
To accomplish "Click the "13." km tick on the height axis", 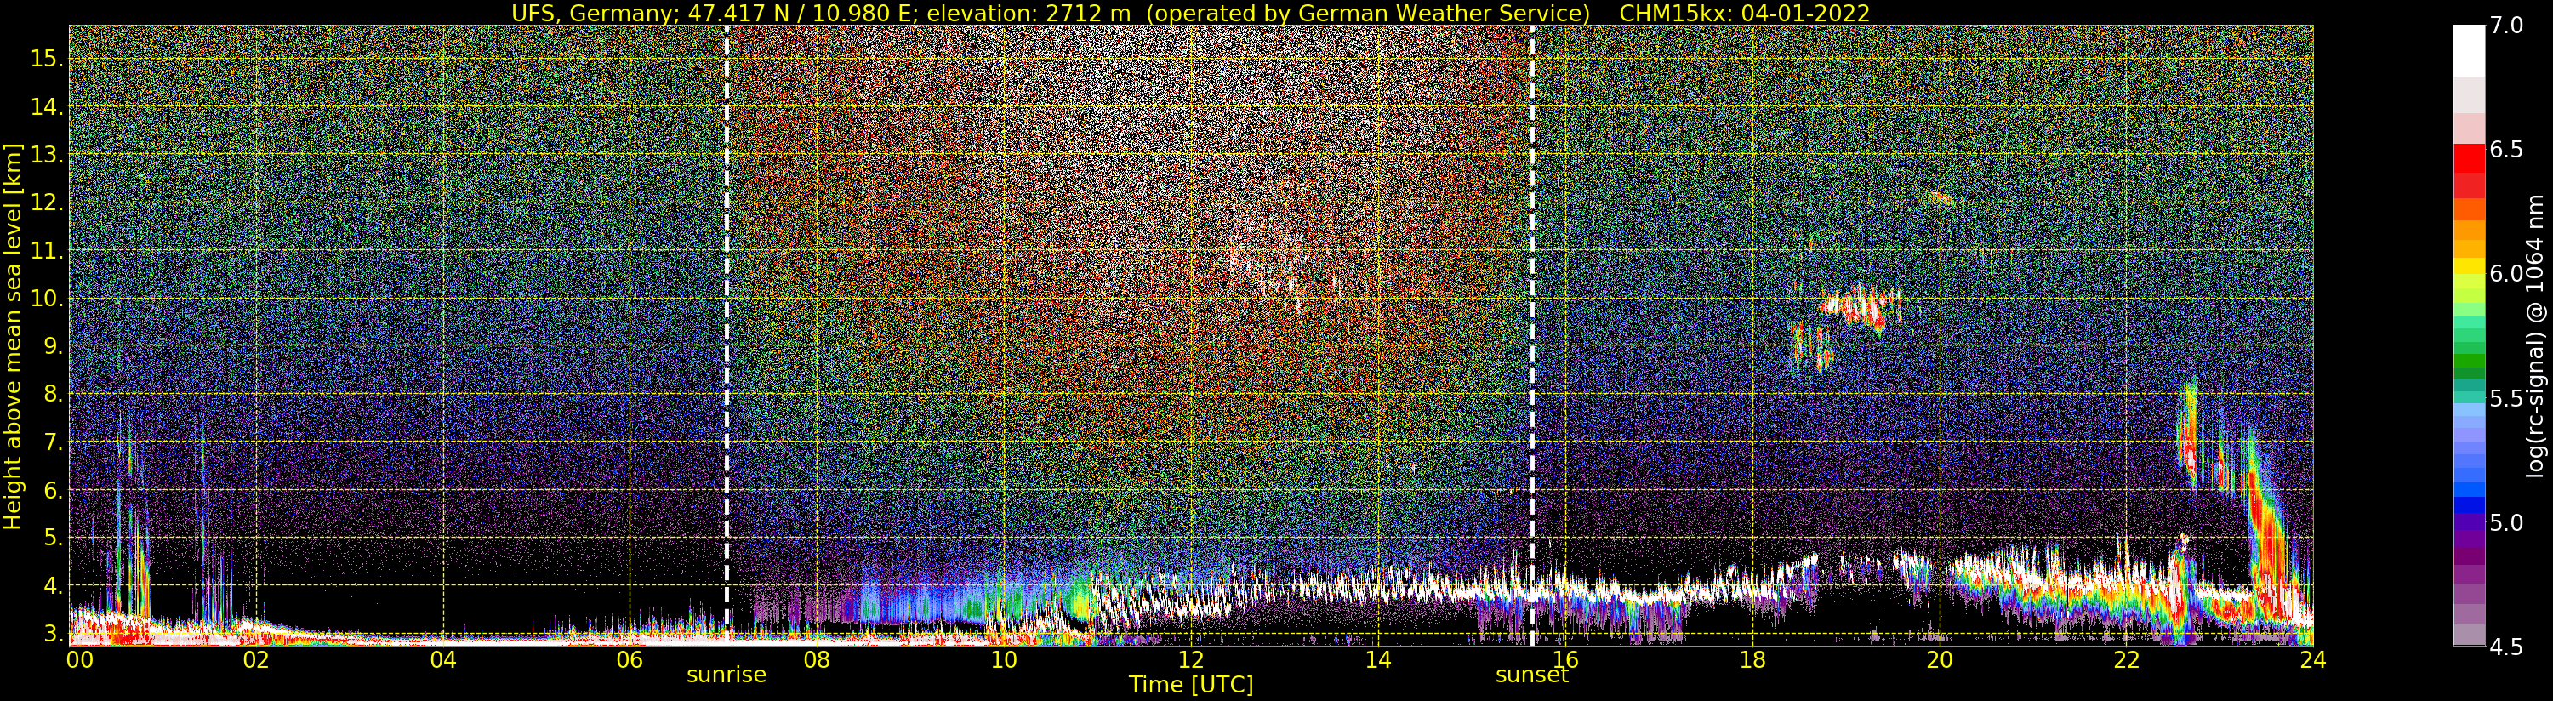I will click(48, 155).
